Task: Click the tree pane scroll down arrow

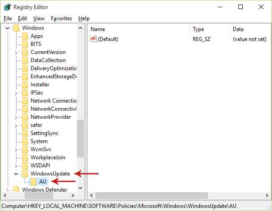Action: pos(80,188)
